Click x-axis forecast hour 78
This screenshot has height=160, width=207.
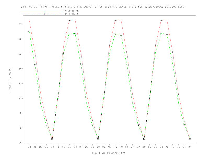click(x=178, y=147)
